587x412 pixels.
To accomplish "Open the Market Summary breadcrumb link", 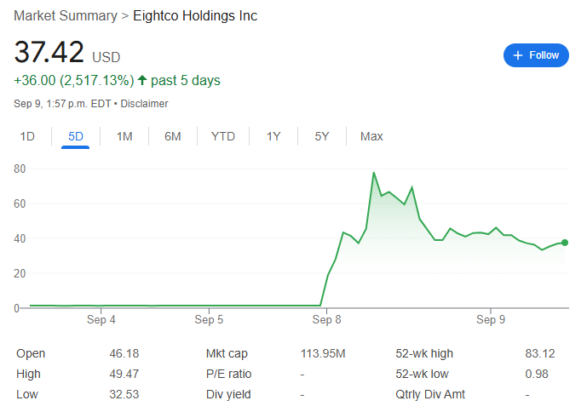I will coord(66,15).
